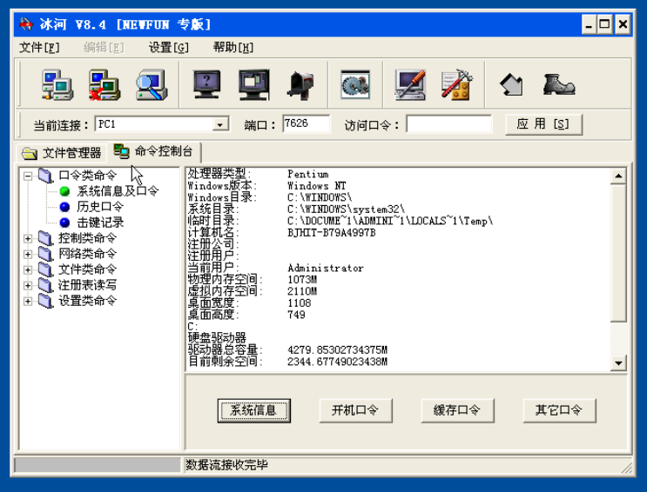Click the 应用[S] button
Viewport: 647px width, 492px height.
click(544, 124)
